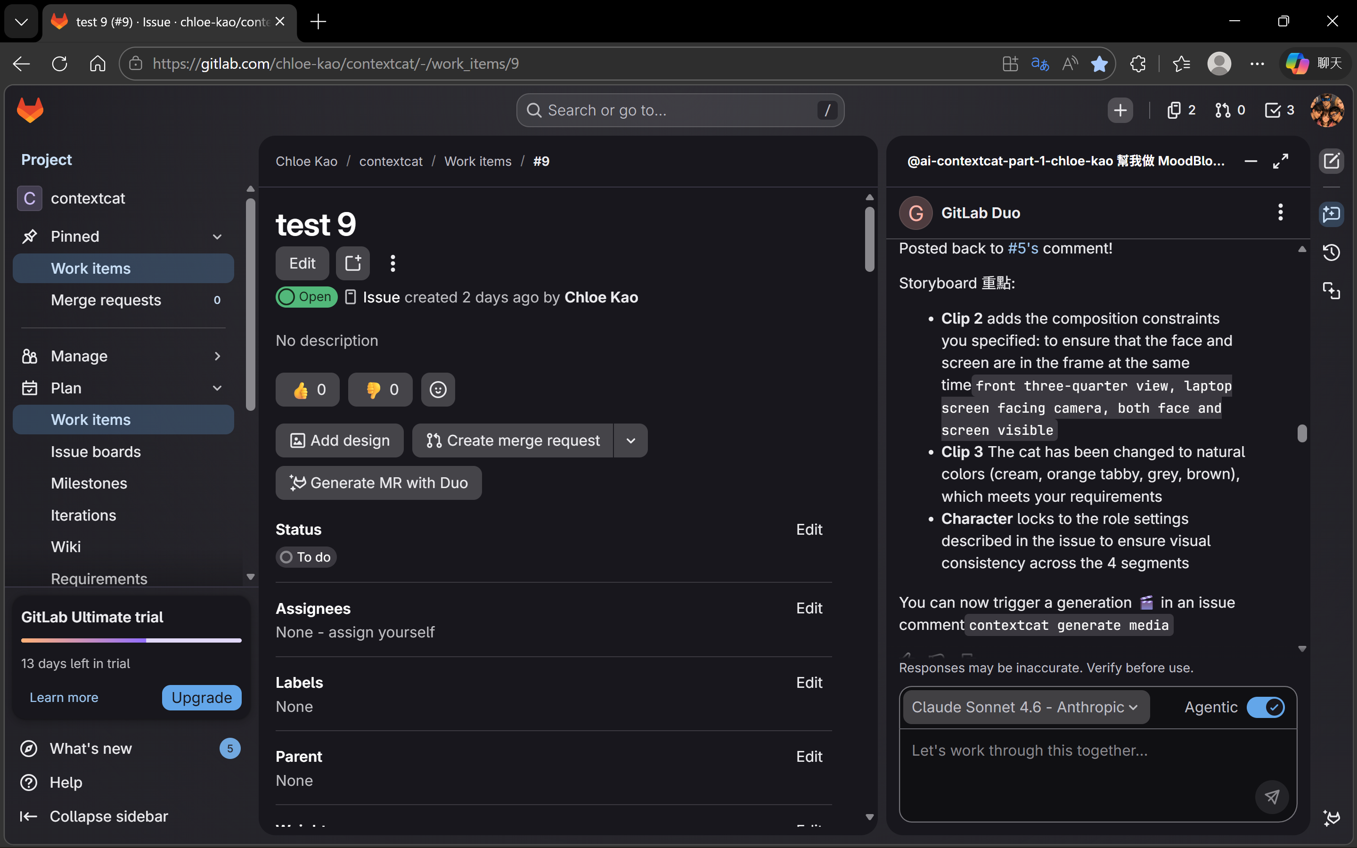Open Issue boards in the Plan menu
Image resolution: width=1357 pixels, height=848 pixels.
tap(96, 451)
